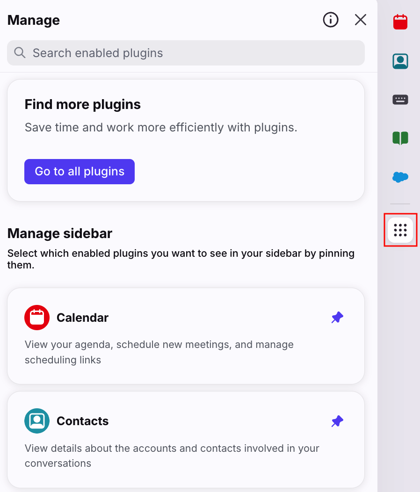This screenshot has width=420, height=492.
Task: Unpin the Contacts plugin
Action: point(337,421)
